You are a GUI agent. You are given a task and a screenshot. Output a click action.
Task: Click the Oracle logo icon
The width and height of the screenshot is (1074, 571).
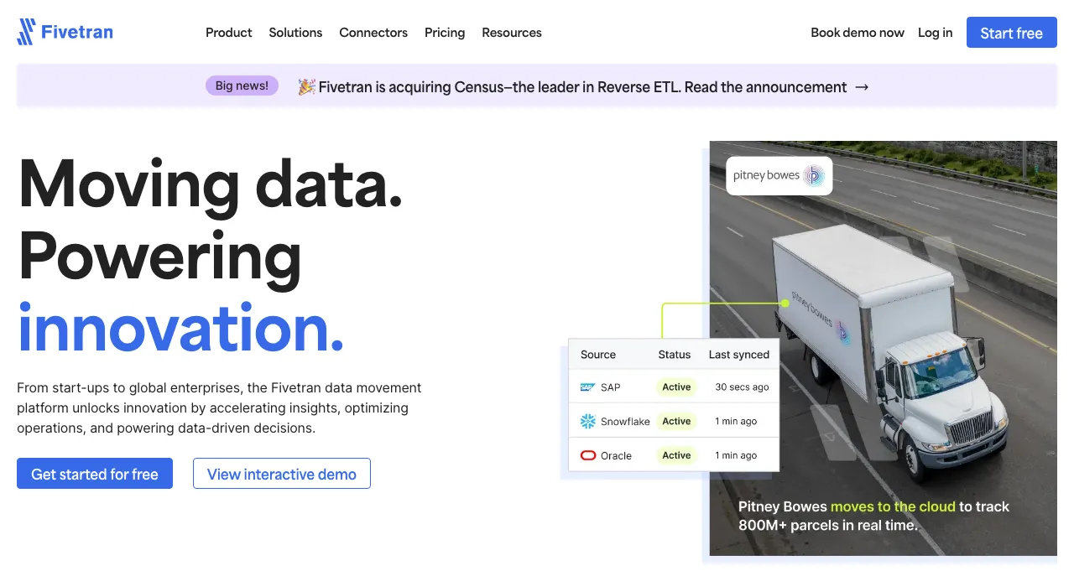tap(587, 455)
